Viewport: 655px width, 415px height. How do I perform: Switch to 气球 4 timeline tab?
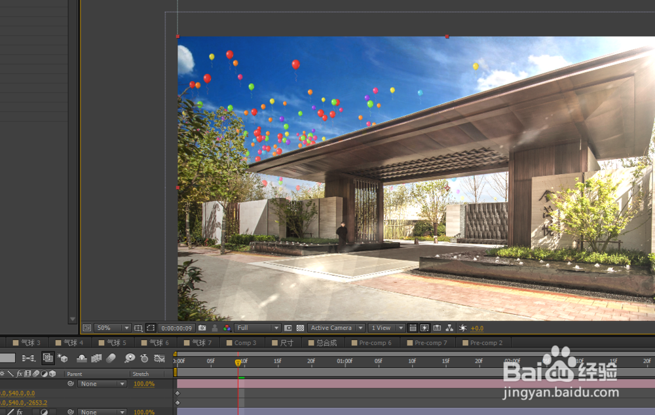click(x=69, y=343)
